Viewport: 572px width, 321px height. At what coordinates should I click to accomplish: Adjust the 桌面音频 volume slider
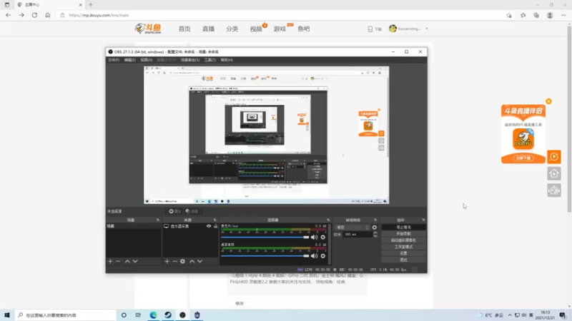click(x=265, y=256)
